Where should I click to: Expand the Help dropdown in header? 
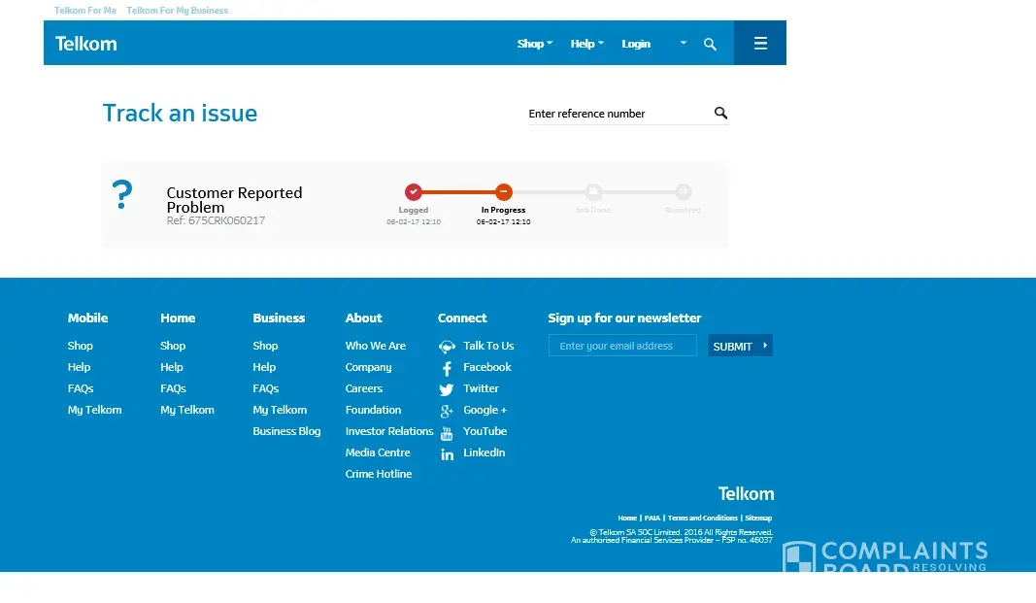pyautogui.click(x=587, y=44)
